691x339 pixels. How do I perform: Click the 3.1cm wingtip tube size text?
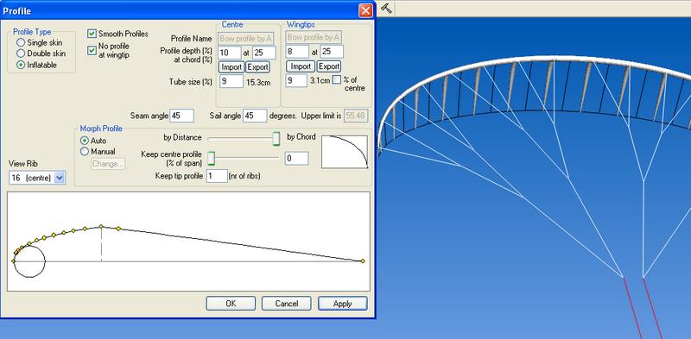320,81
